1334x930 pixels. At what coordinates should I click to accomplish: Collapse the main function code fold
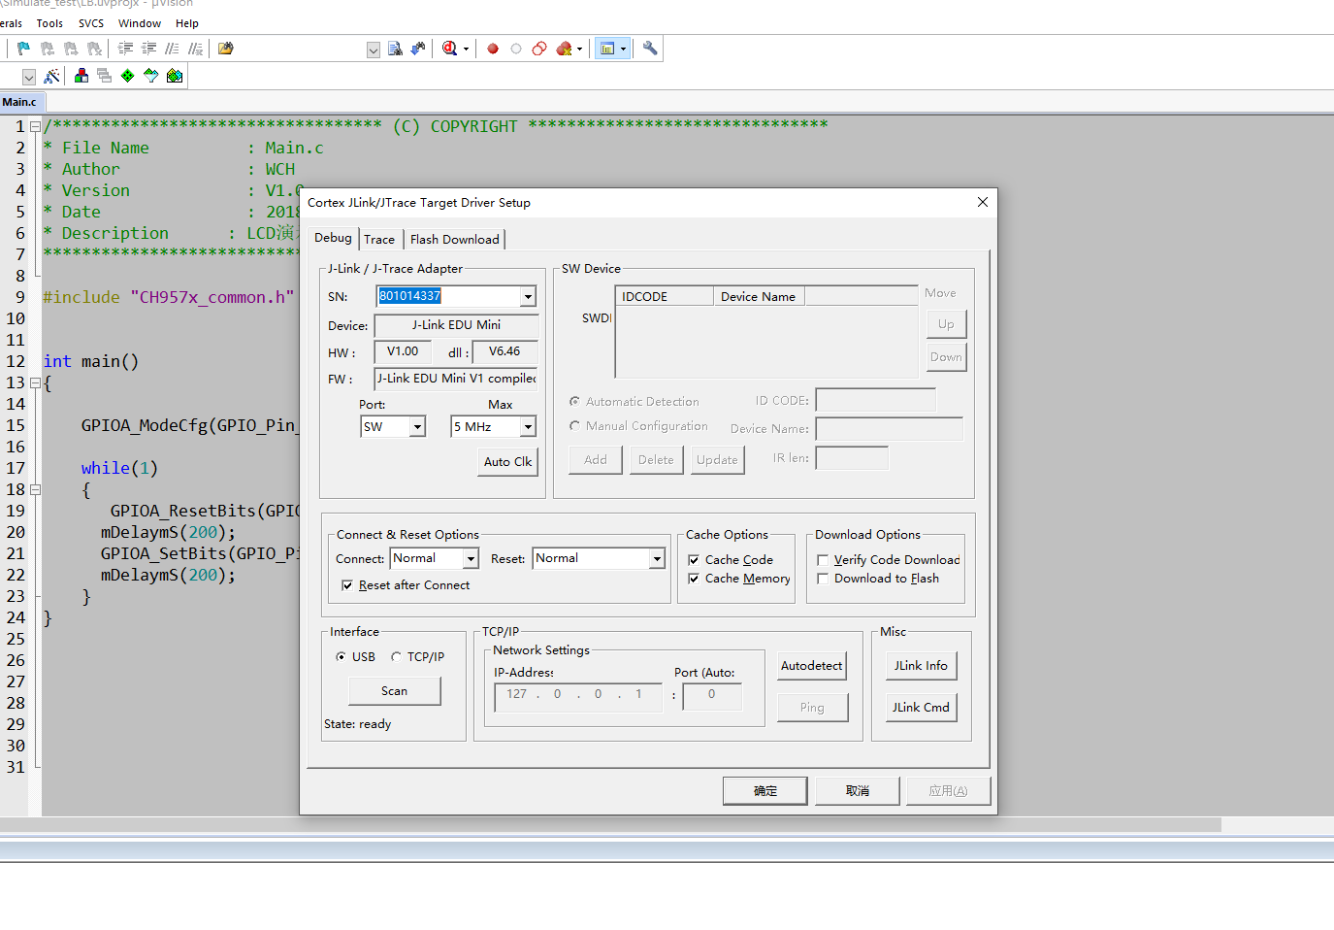coord(35,383)
